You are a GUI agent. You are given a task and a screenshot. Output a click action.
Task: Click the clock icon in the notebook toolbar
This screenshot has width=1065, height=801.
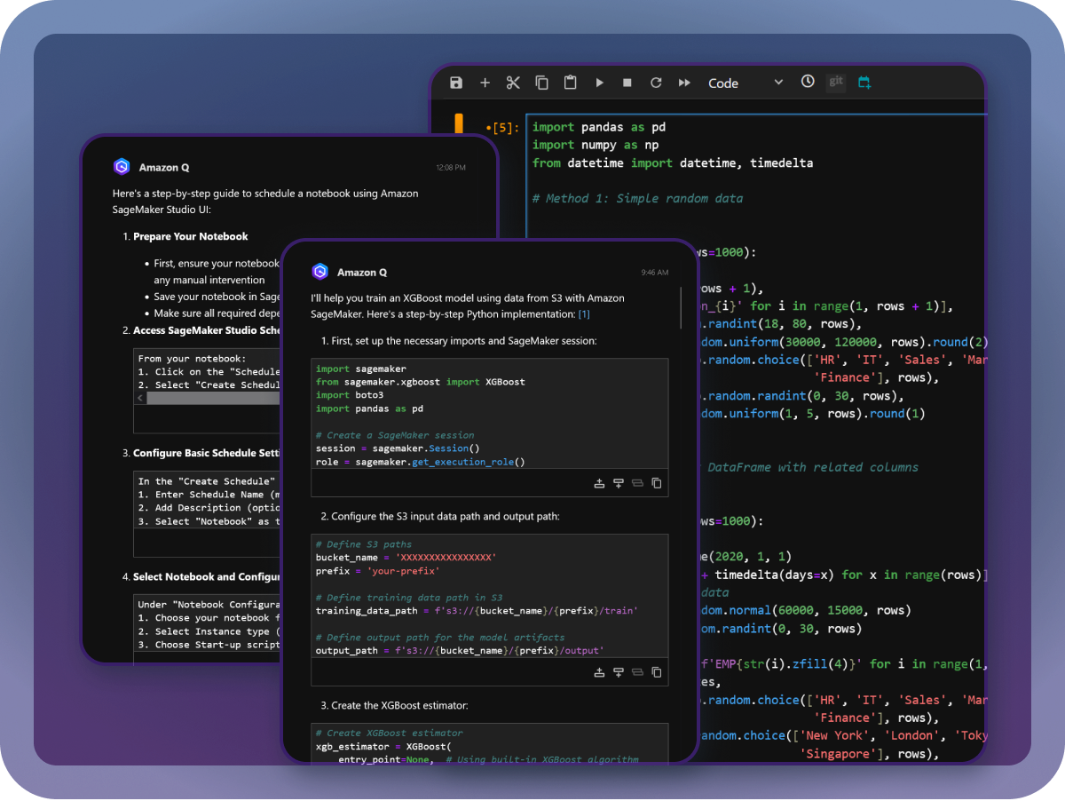pos(808,82)
